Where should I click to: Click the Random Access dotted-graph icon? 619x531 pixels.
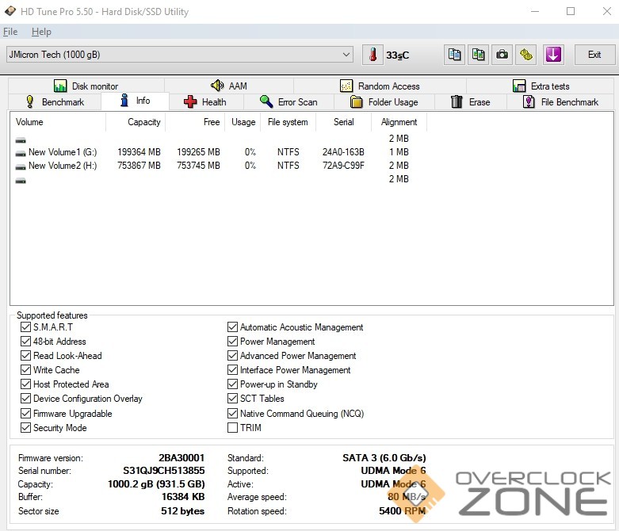click(346, 86)
